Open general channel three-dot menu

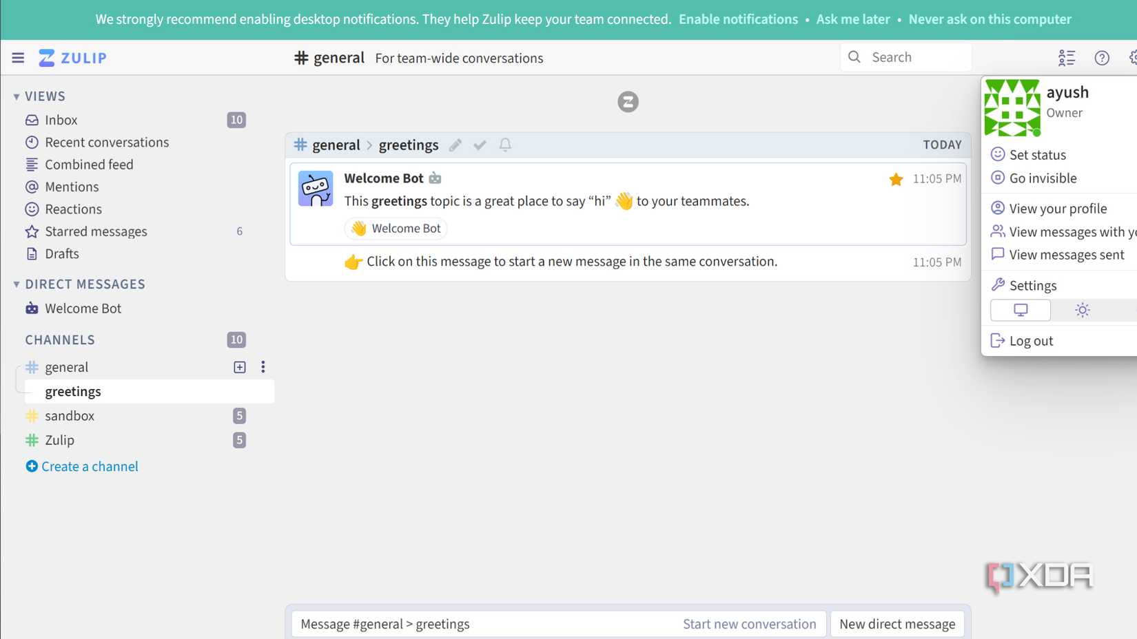click(x=263, y=367)
